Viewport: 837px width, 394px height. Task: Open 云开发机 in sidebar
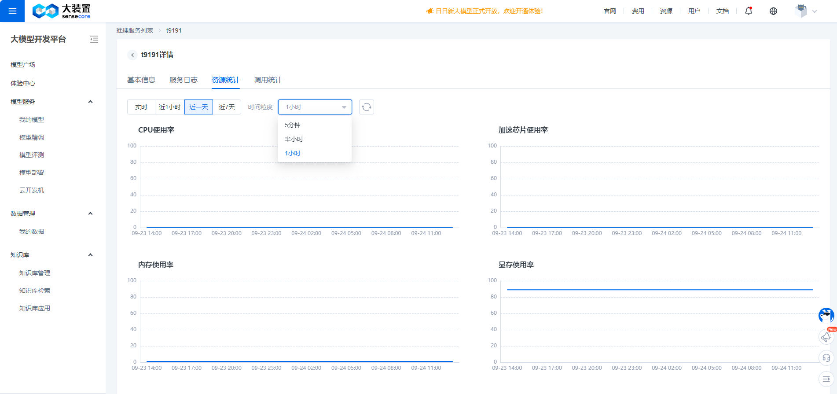tap(32, 190)
